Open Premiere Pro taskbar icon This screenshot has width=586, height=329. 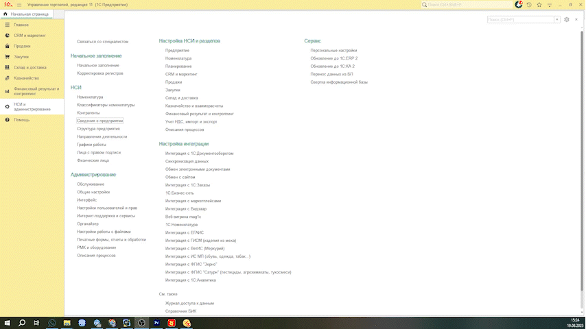(x=156, y=323)
